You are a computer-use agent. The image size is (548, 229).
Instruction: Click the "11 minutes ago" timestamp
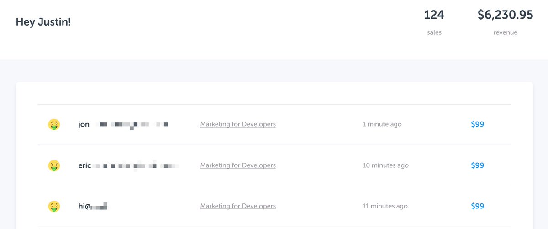click(385, 206)
